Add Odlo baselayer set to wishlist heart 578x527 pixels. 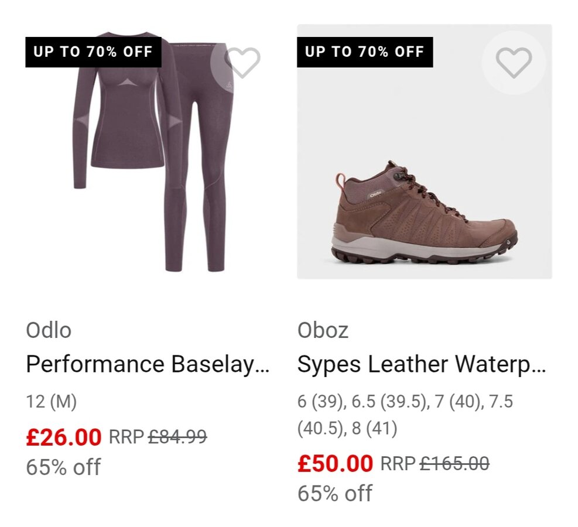[242, 61]
